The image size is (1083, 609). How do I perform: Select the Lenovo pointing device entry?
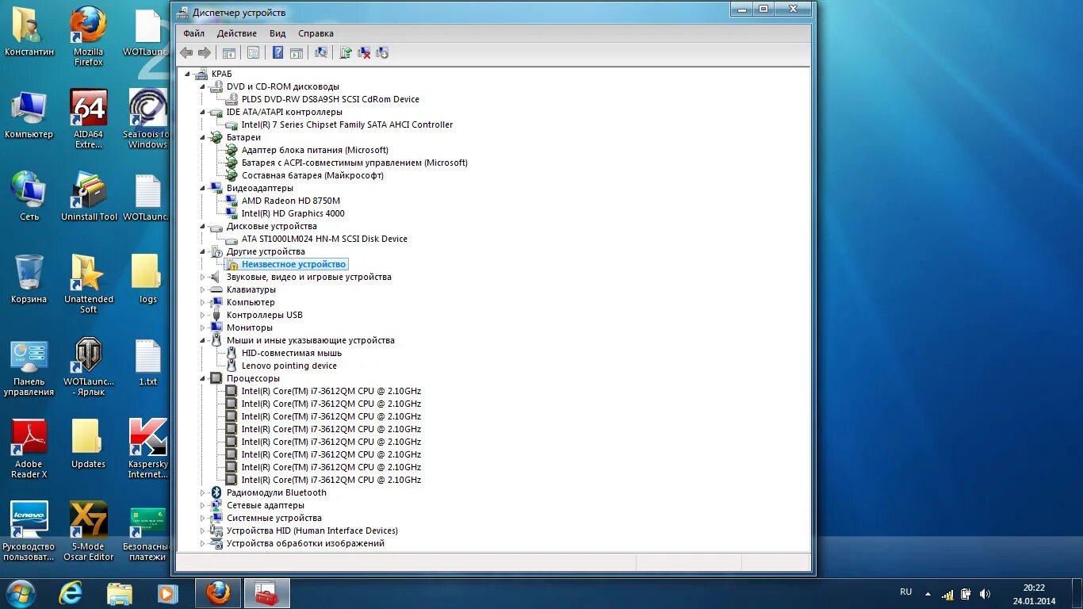(x=289, y=366)
